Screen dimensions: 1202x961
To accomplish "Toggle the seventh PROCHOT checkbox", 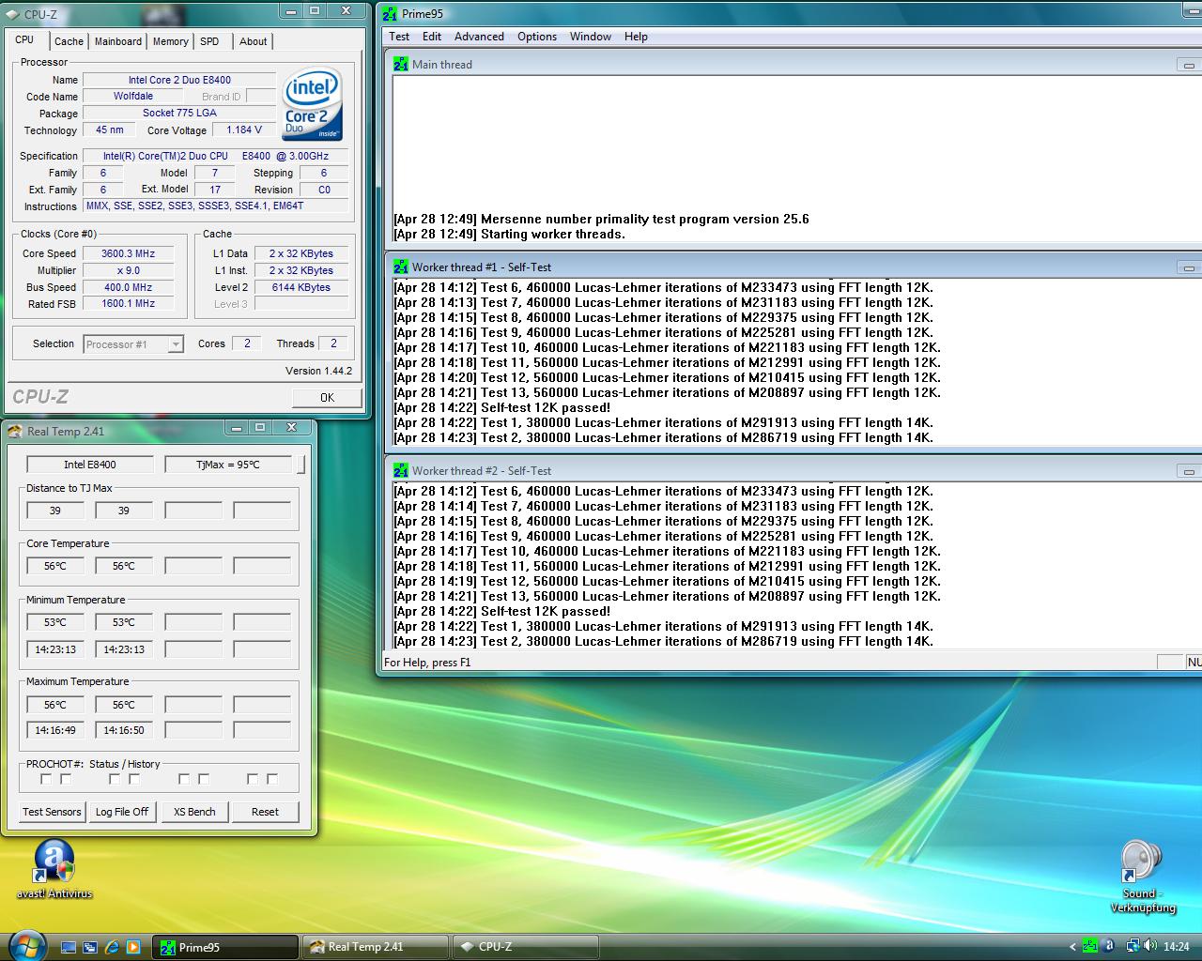I will tap(253, 779).
